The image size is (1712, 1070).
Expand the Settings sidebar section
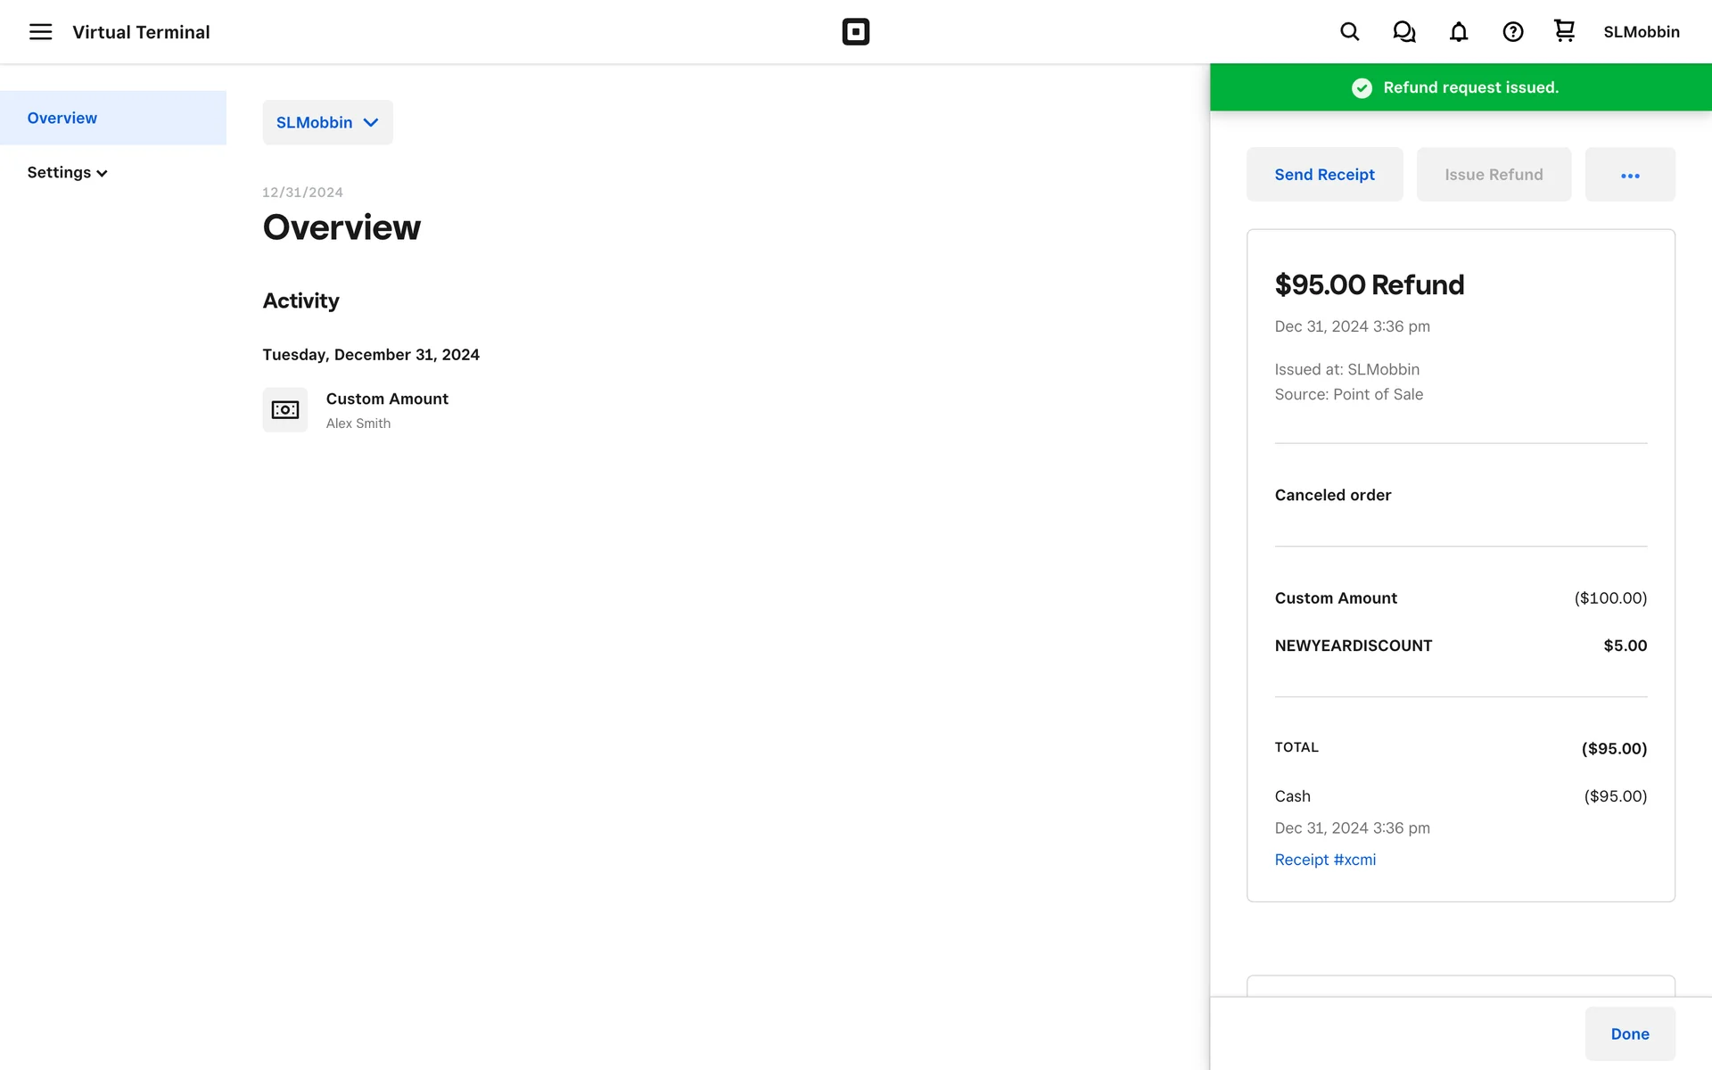click(x=67, y=172)
